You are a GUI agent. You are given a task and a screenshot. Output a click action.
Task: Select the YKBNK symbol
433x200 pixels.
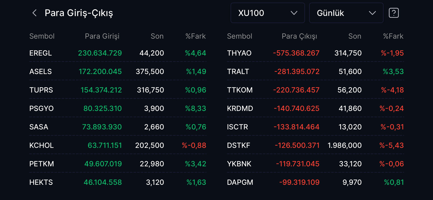(x=239, y=164)
